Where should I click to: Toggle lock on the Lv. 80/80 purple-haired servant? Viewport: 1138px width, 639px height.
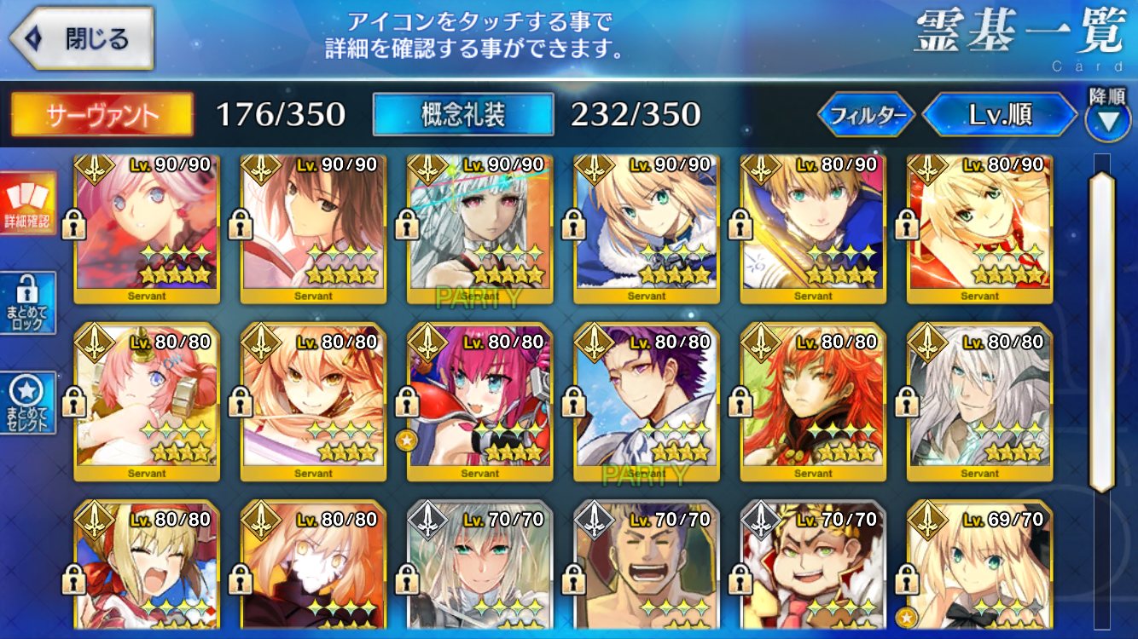(573, 402)
